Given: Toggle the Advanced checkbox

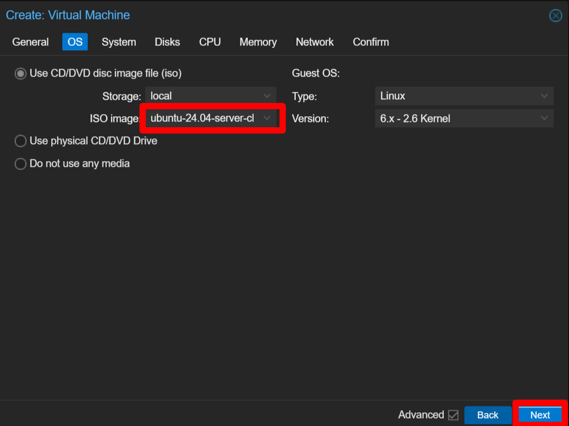Looking at the screenshot, I should click(453, 415).
